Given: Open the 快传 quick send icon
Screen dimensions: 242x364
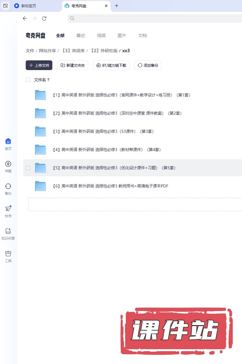Looking at the screenshot, I should (x=8, y=209).
